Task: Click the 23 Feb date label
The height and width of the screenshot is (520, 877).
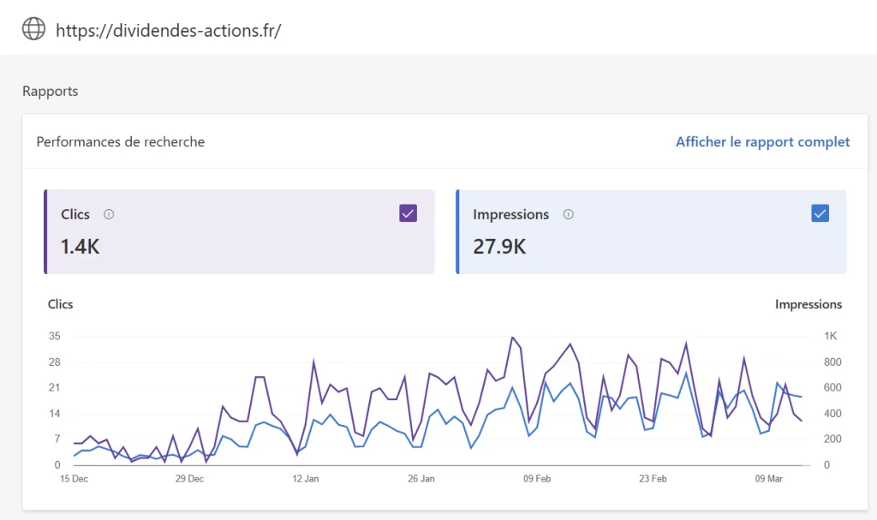Action: 653,479
